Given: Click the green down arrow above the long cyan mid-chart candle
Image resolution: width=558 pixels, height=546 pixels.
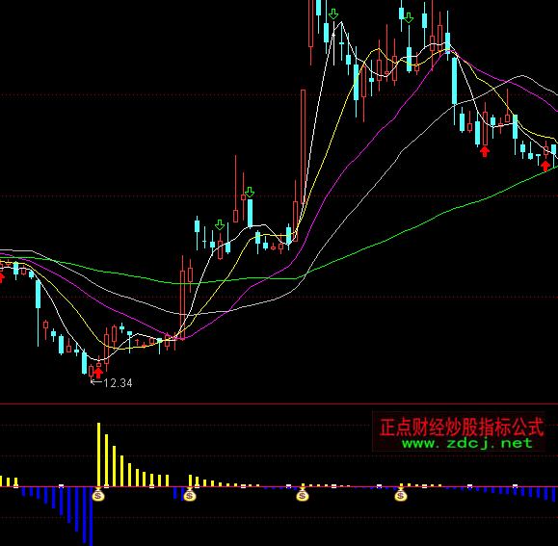Looking at the screenshot, I should 250,192.
